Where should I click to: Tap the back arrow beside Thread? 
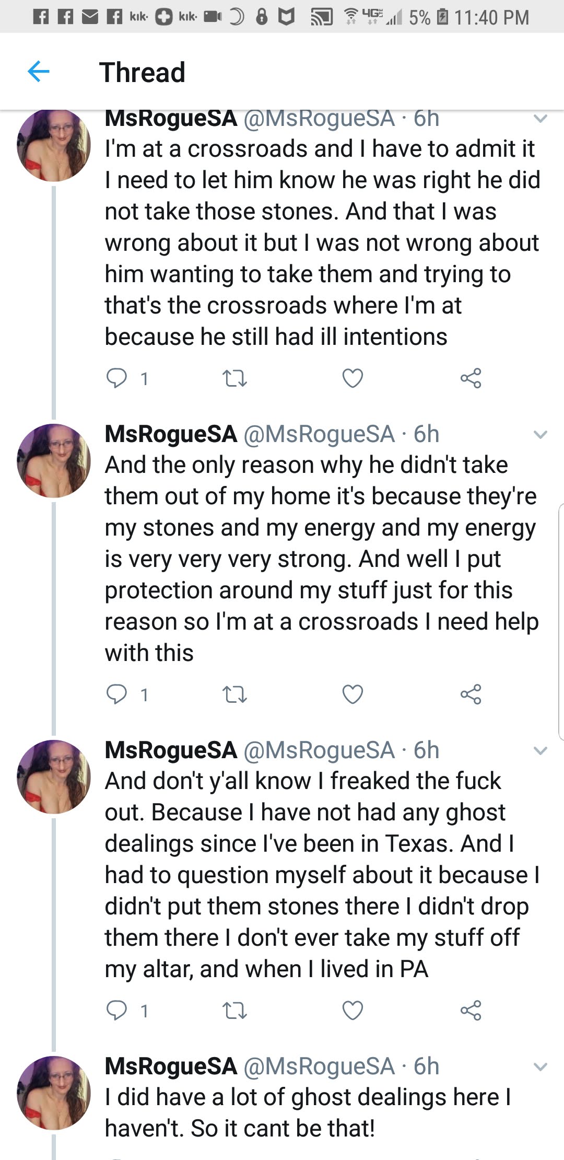pyautogui.click(x=38, y=71)
